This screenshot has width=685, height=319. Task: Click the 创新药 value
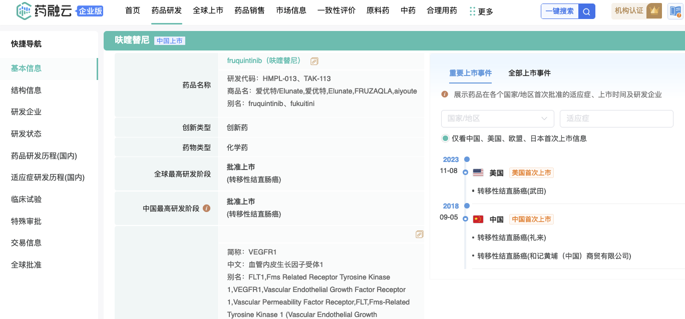point(237,127)
